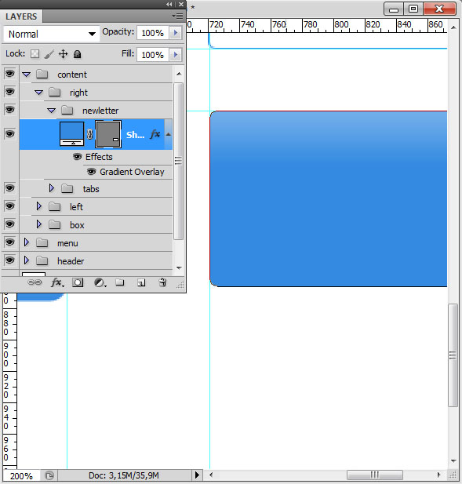Create a new layer
Screen dimensions: 462x484
click(x=141, y=282)
